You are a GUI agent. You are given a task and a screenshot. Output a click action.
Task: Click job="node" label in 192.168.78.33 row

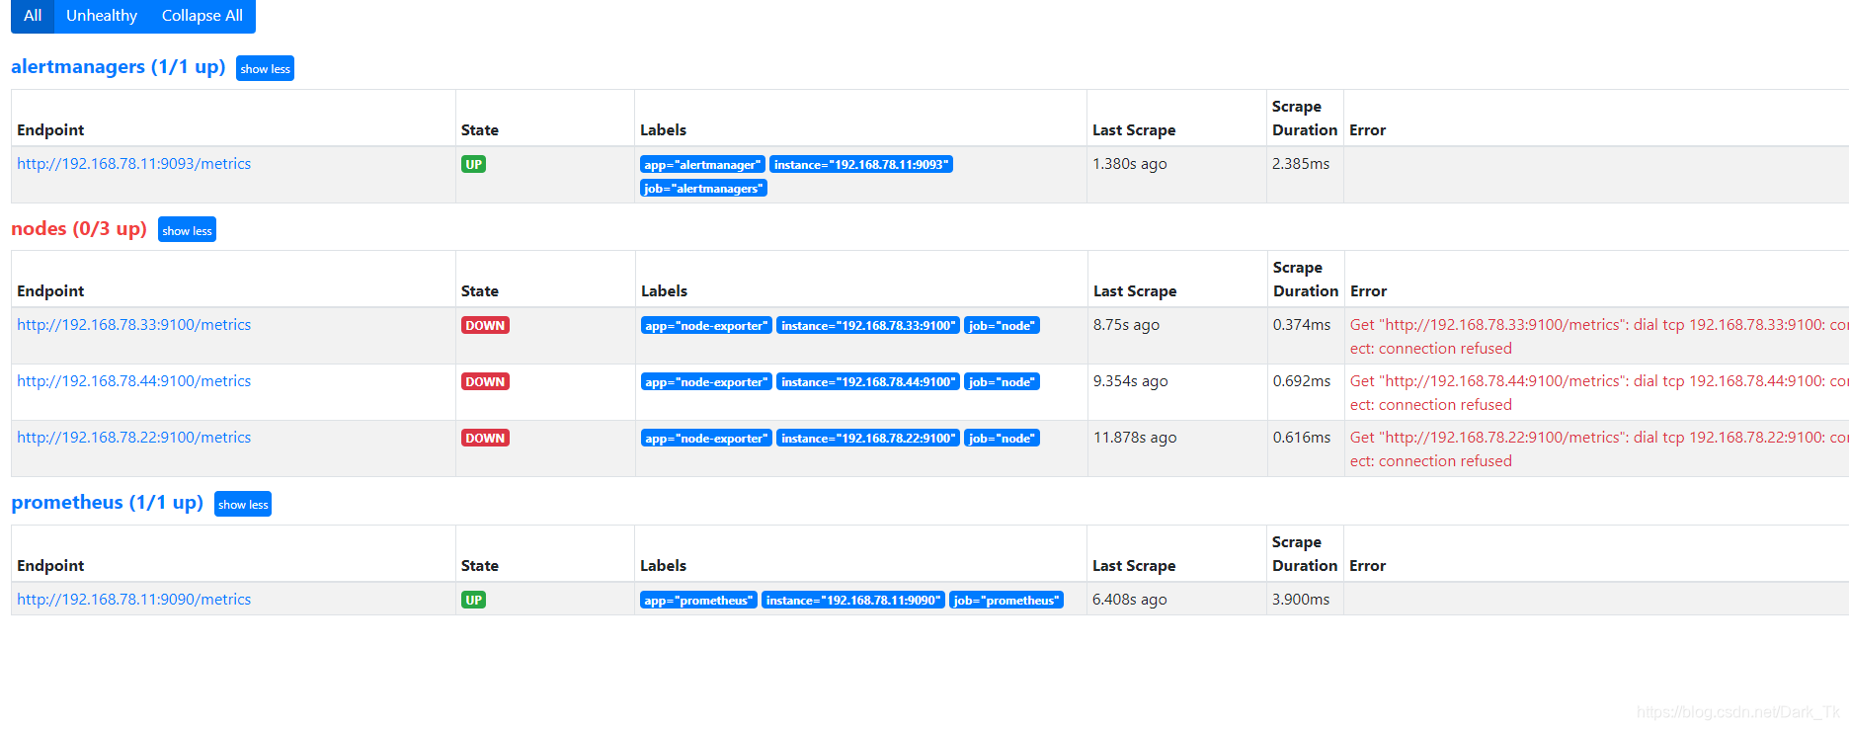pyautogui.click(x=1002, y=326)
